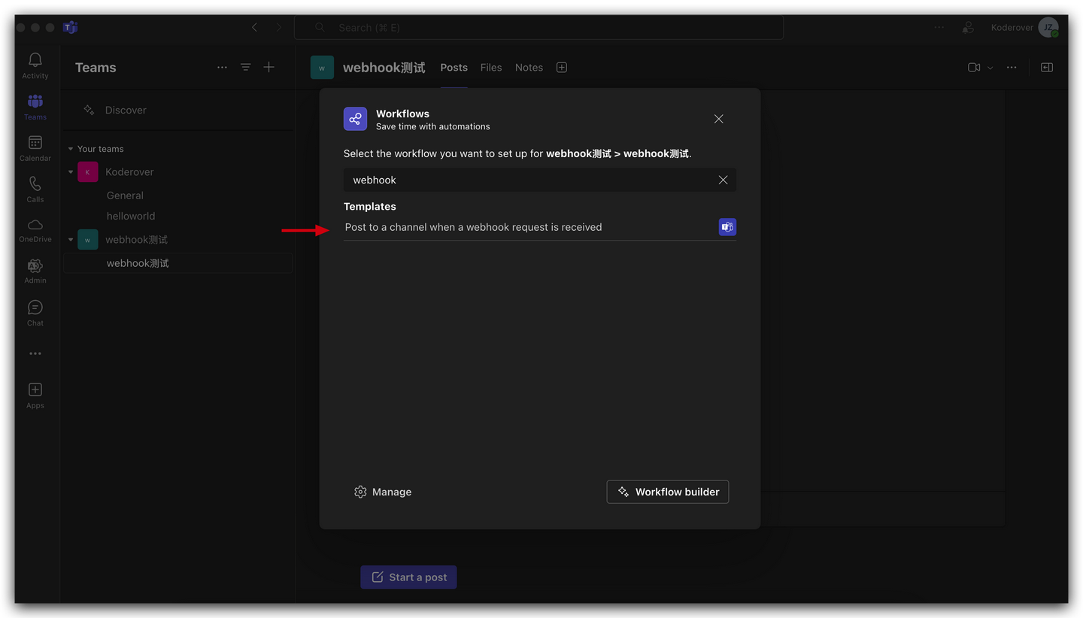Click the Workflow builder button
Screen dimensions: 1083x618
(x=667, y=492)
